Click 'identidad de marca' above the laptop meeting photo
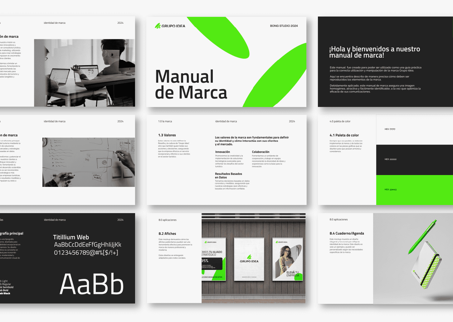The image size is (453, 322). 55,23
